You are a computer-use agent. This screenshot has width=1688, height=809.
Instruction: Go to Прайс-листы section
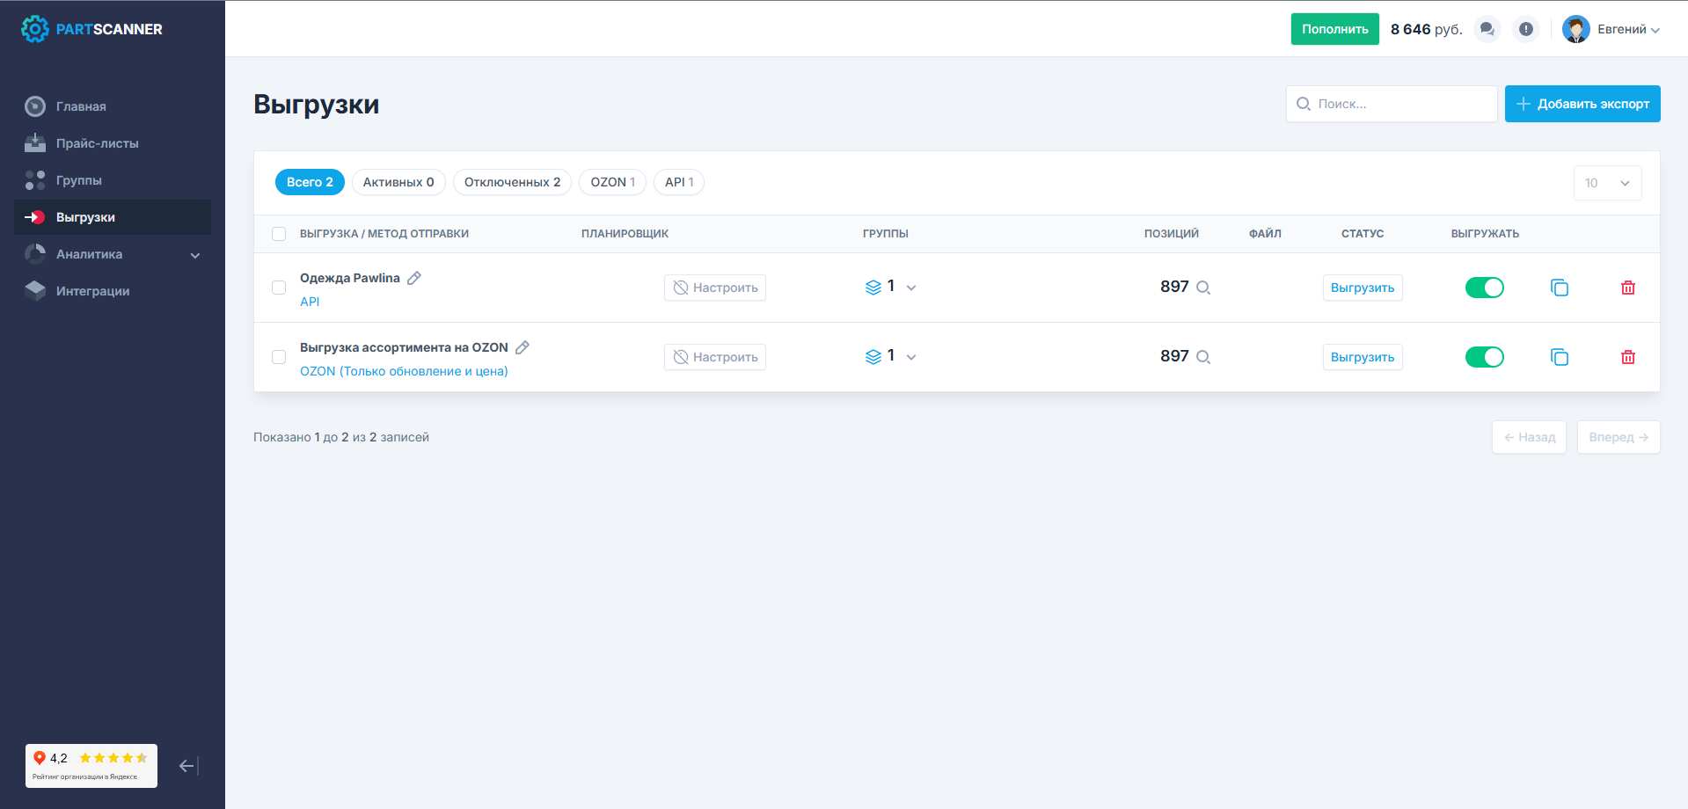[x=98, y=143]
